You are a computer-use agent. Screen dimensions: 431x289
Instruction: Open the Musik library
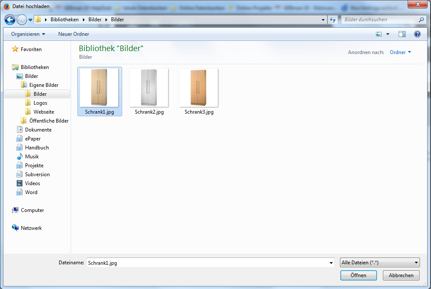(32, 157)
